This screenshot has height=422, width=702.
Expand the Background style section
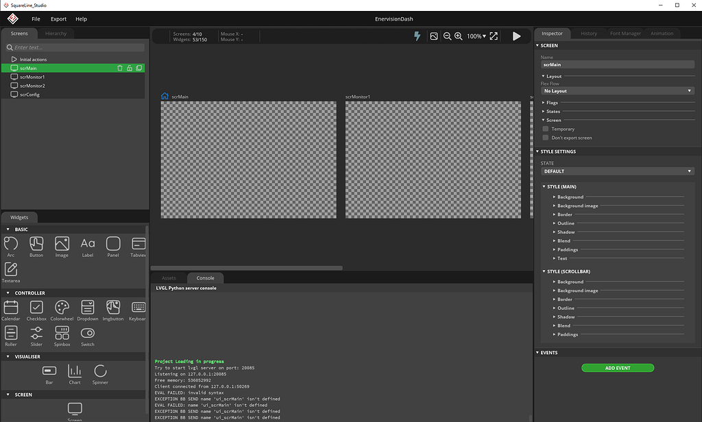(x=570, y=197)
